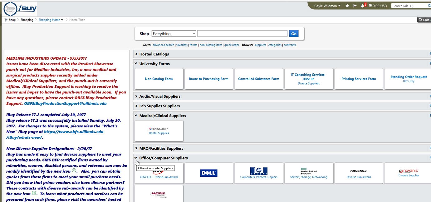
Task: Go to favorites link
Action: pos(182,45)
